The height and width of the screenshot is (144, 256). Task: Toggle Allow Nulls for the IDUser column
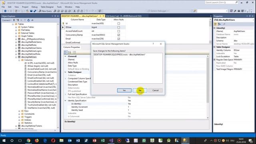pos(119,27)
